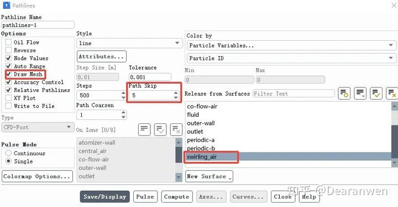Image resolution: width=398 pixels, height=207 pixels.
Task: Click the Curves... button
Action: tap(248, 197)
